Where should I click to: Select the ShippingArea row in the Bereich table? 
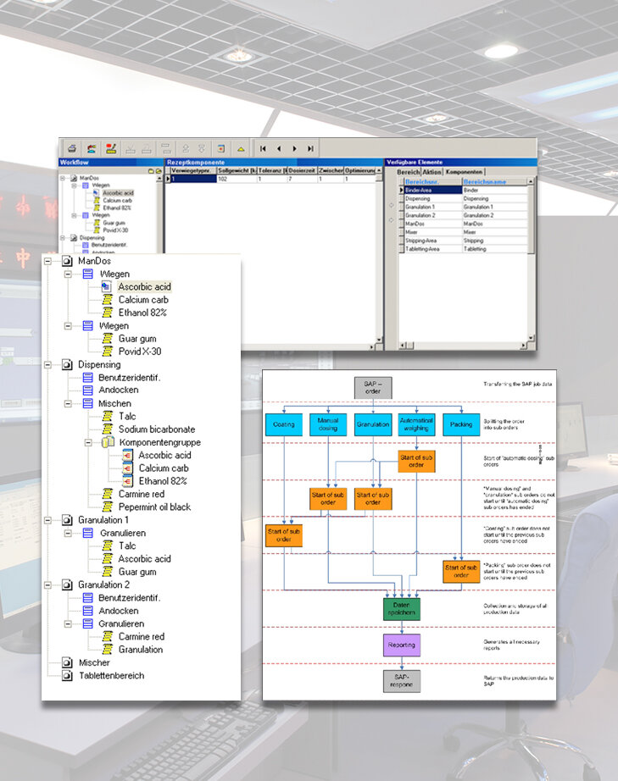(x=464, y=241)
